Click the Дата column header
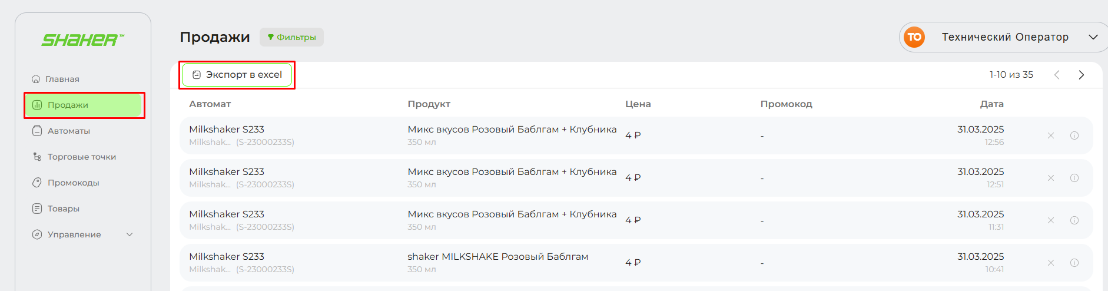The width and height of the screenshot is (1108, 291). pos(991,104)
